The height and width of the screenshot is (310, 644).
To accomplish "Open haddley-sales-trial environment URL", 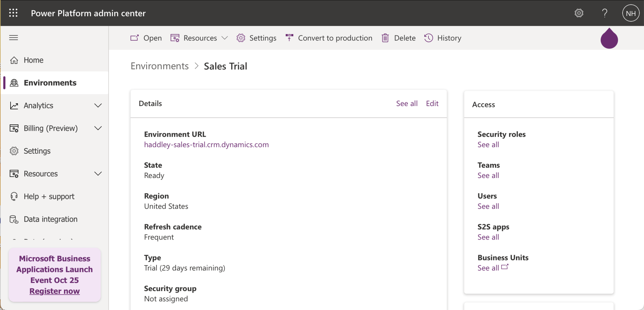I will click(x=206, y=145).
